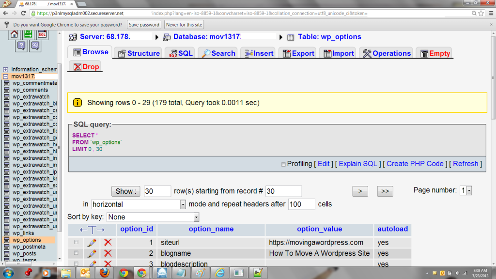Click the Show button

tap(125, 191)
